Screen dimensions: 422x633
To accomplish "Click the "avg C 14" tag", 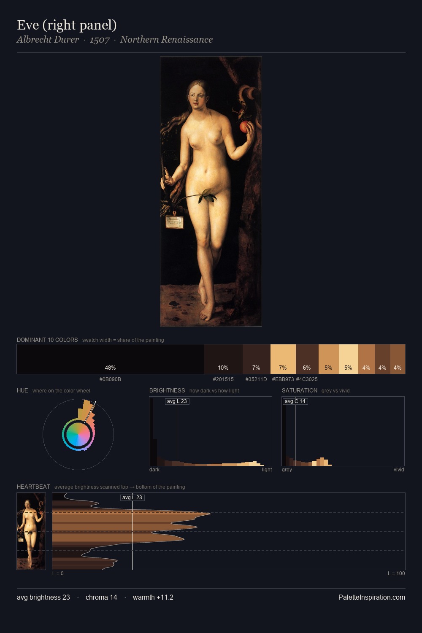I will click(x=295, y=401).
